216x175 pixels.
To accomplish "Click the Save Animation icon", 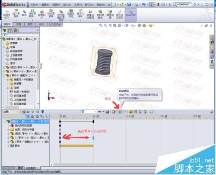I will 108,112.
